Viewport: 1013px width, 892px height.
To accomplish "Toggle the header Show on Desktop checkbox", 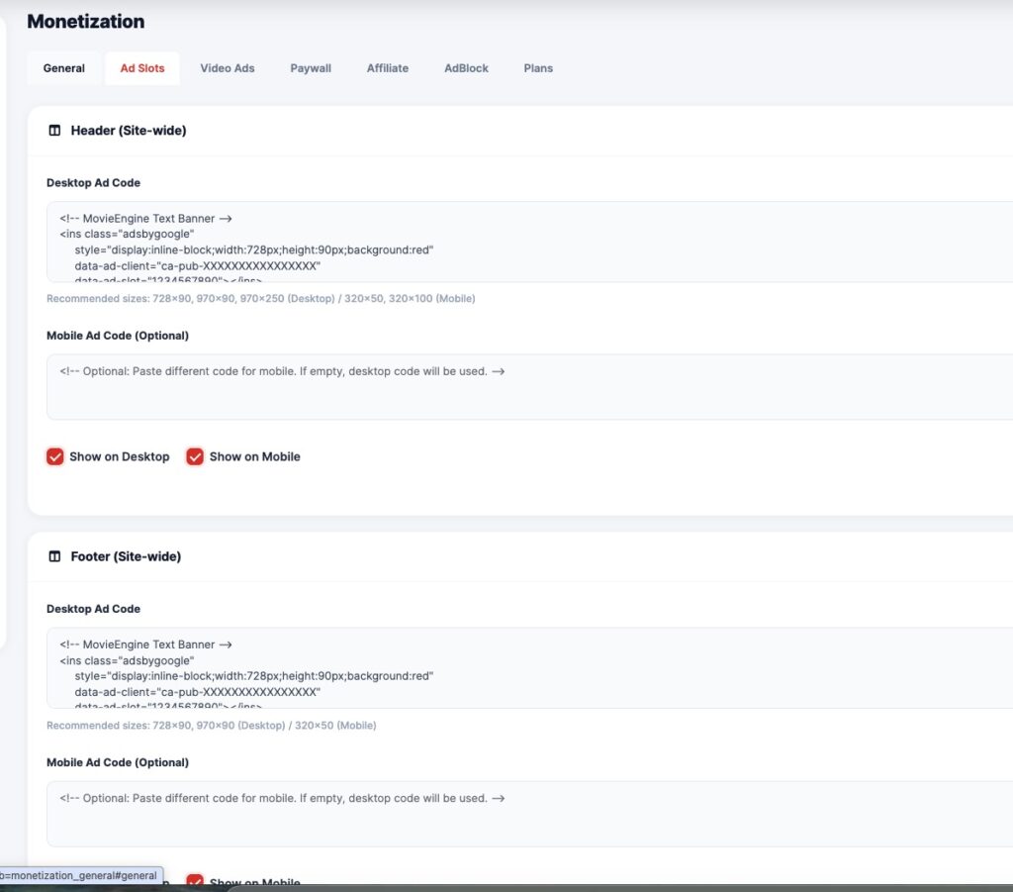I will 55,456.
